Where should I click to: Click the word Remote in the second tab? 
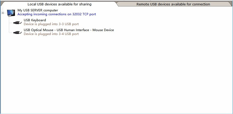[143, 4]
